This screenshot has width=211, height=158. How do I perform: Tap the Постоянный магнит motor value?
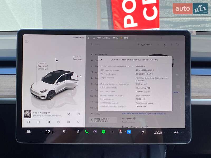pyautogui.click(x=145, y=103)
